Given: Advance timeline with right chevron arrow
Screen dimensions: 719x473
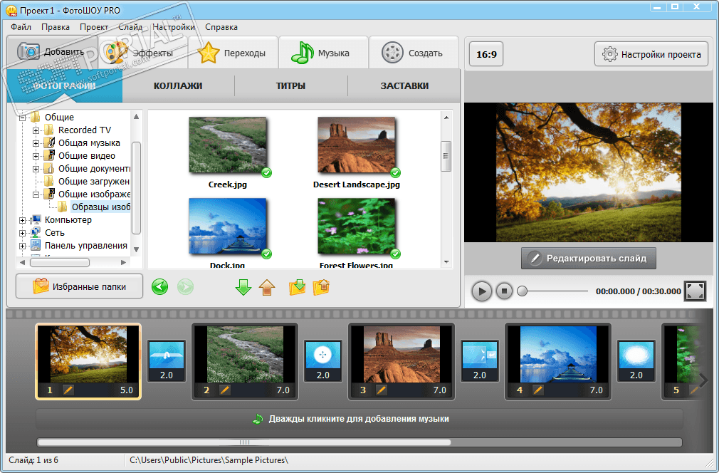Looking at the screenshot, I should point(703,380).
